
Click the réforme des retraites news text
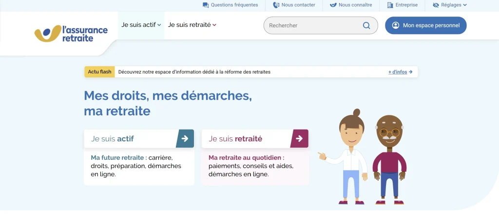click(194, 72)
